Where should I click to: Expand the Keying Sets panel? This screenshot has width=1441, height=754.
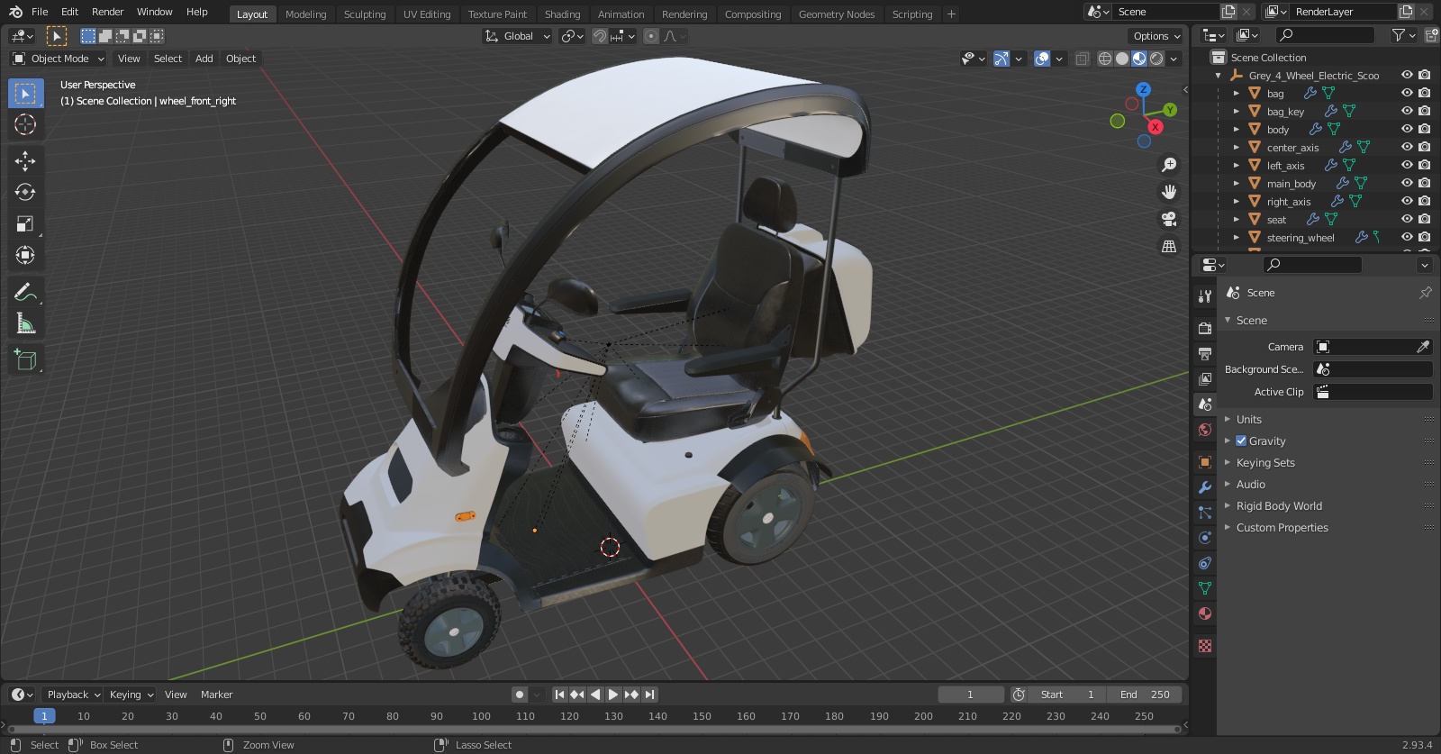[1265, 462]
